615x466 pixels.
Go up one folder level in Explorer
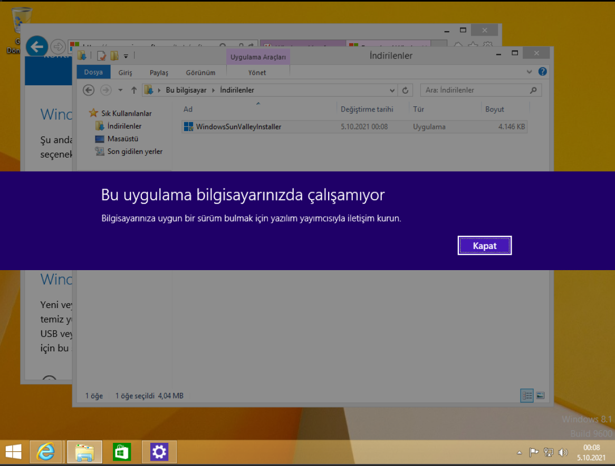pos(134,90)
